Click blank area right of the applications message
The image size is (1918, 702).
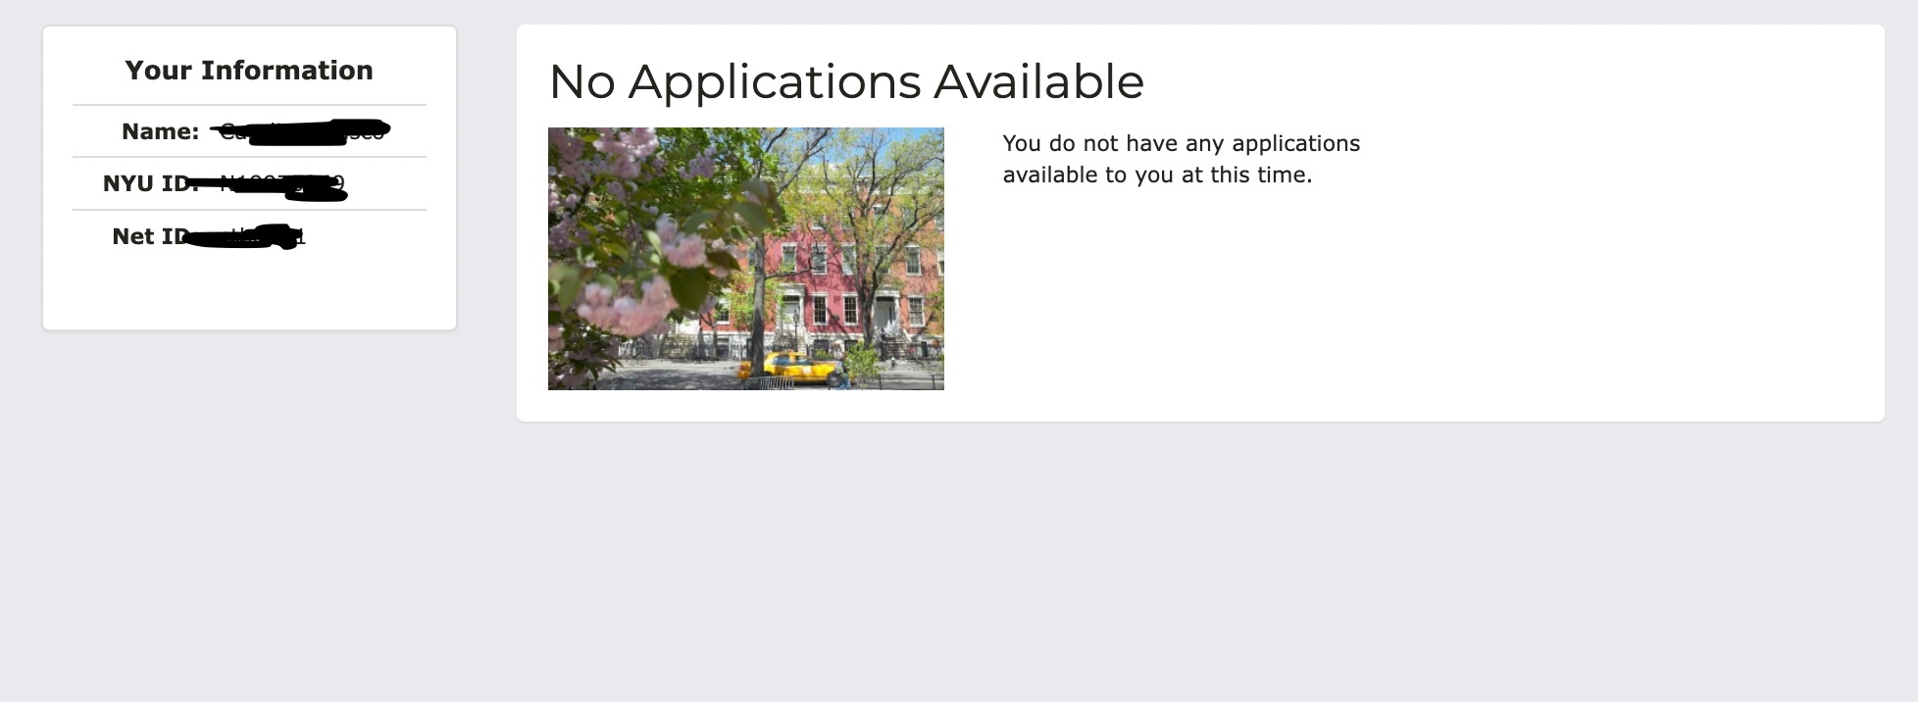click(x=1618, y=255)
